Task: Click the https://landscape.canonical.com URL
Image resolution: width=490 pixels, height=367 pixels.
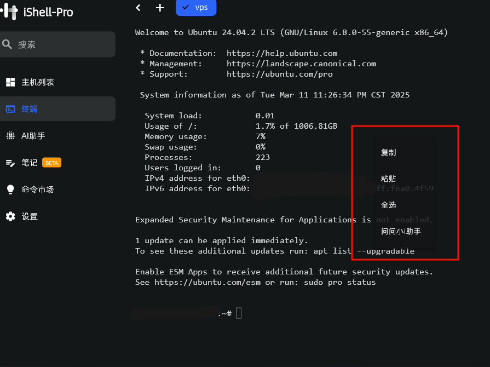Action: pos(301,64)
